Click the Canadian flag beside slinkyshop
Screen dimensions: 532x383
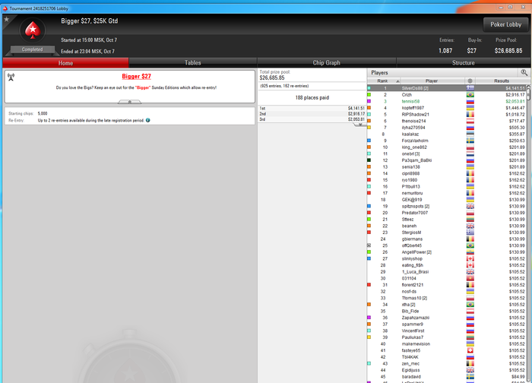tap(470, 259)
